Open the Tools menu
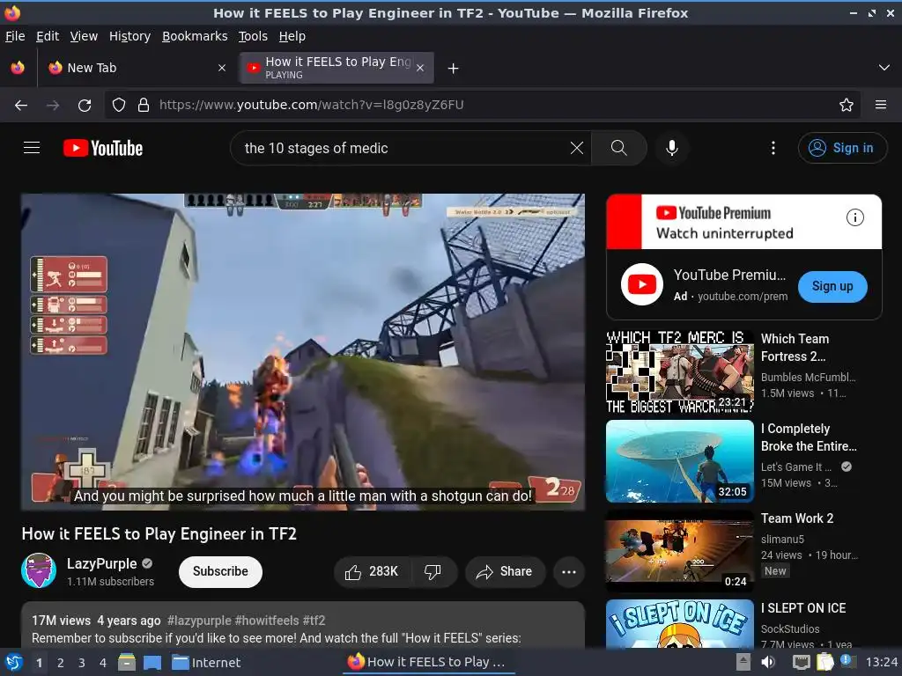 pyautogui.click(x=253, y=36)
